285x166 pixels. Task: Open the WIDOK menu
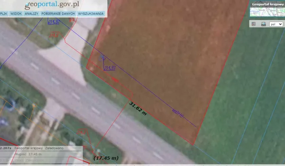16,13
